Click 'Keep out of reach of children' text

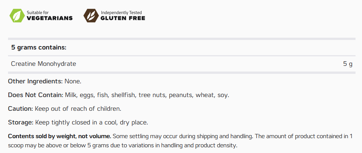[x=78, y=108]
